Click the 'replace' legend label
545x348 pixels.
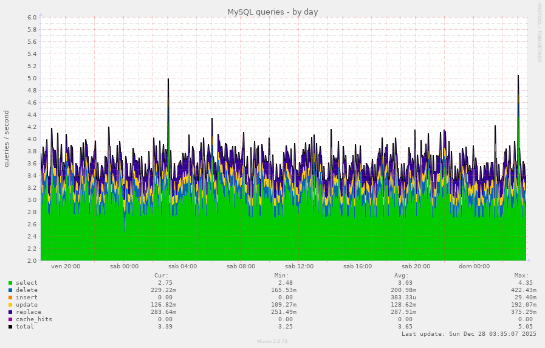29,312
